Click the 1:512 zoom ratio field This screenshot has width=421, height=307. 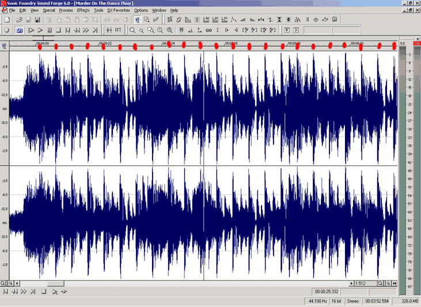pyautogui.click(x=365, y=283)
